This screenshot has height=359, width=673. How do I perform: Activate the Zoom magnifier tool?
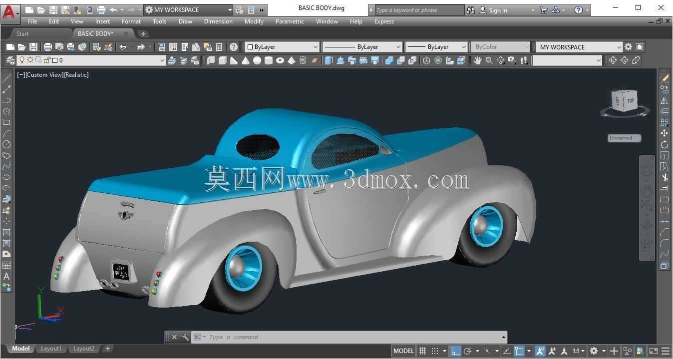pyautogui.click(x=489, y=60)
